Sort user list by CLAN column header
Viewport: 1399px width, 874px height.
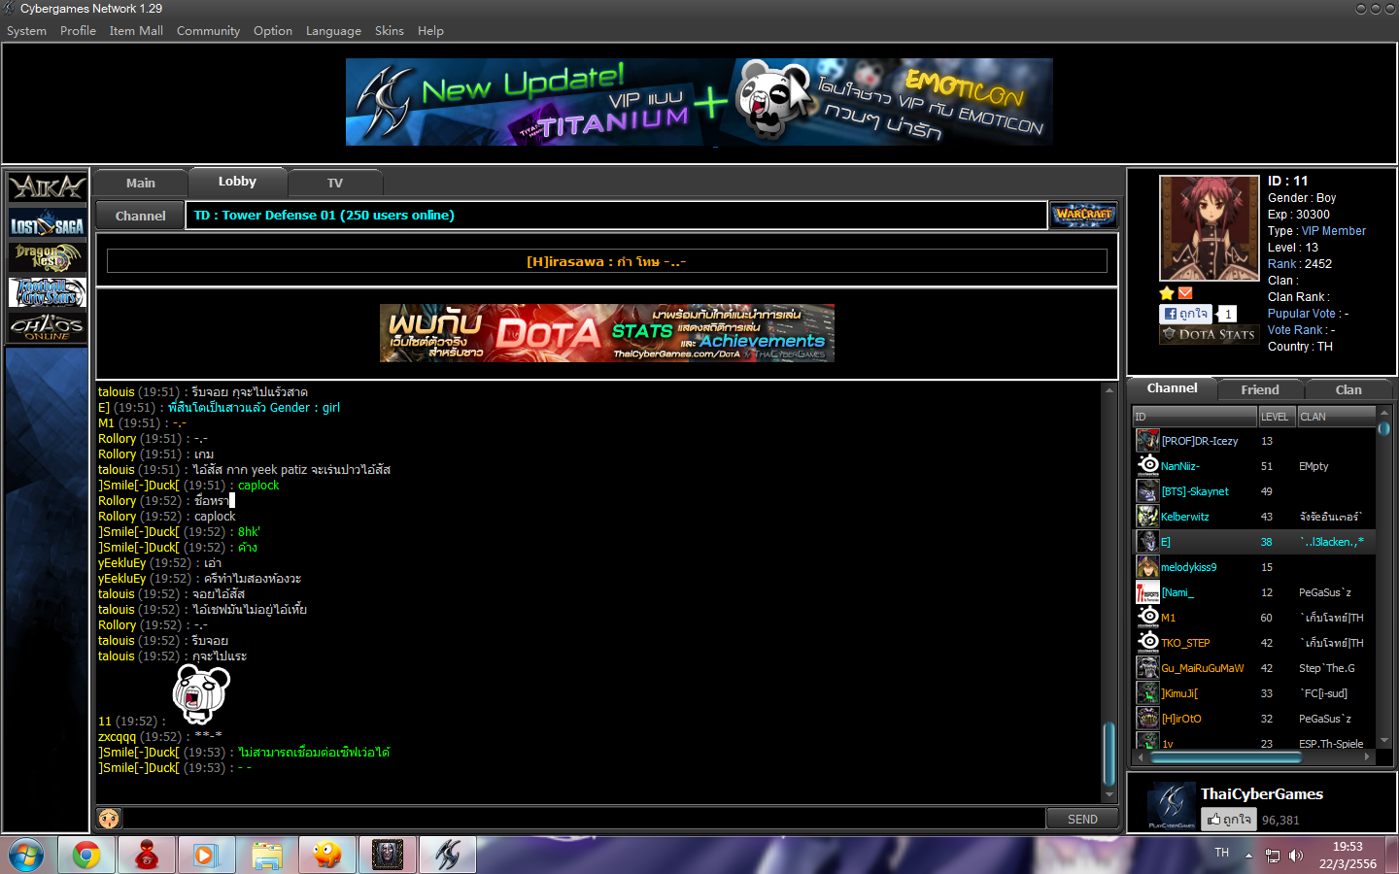(x=1337, y=417)
